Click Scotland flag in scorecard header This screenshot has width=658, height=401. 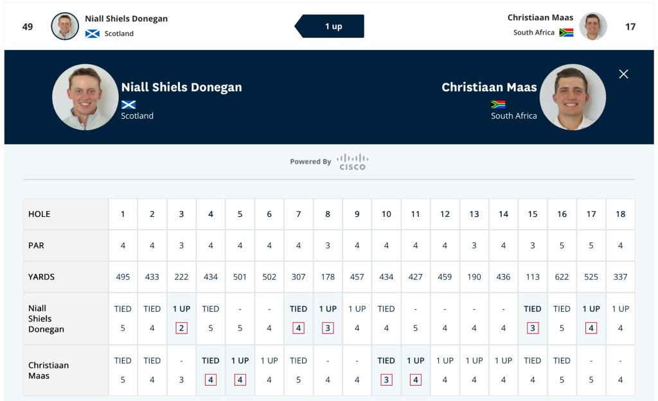129,104
